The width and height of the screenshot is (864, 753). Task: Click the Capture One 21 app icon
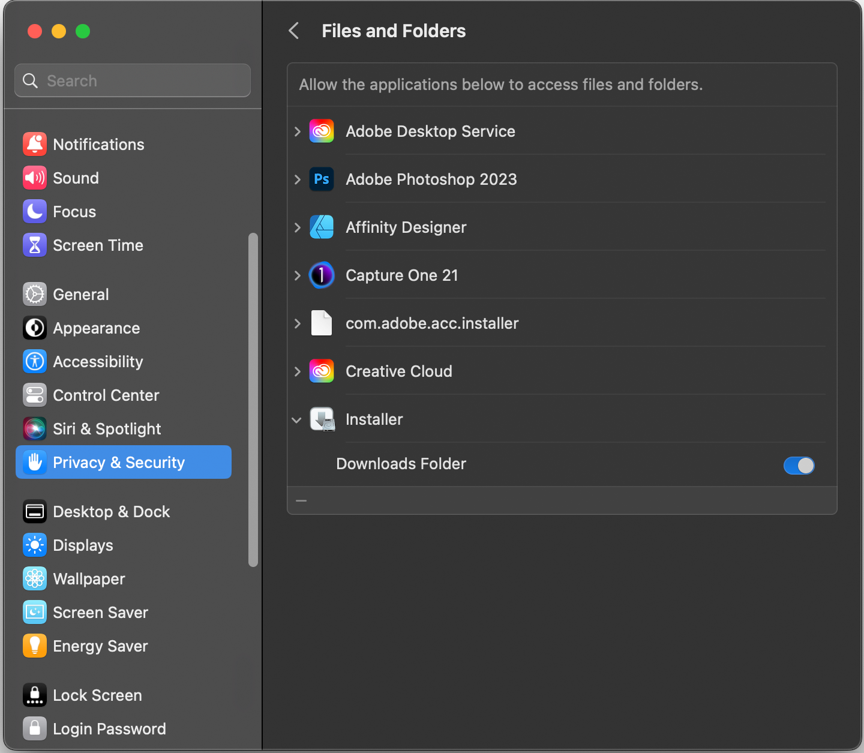[322, 275]
